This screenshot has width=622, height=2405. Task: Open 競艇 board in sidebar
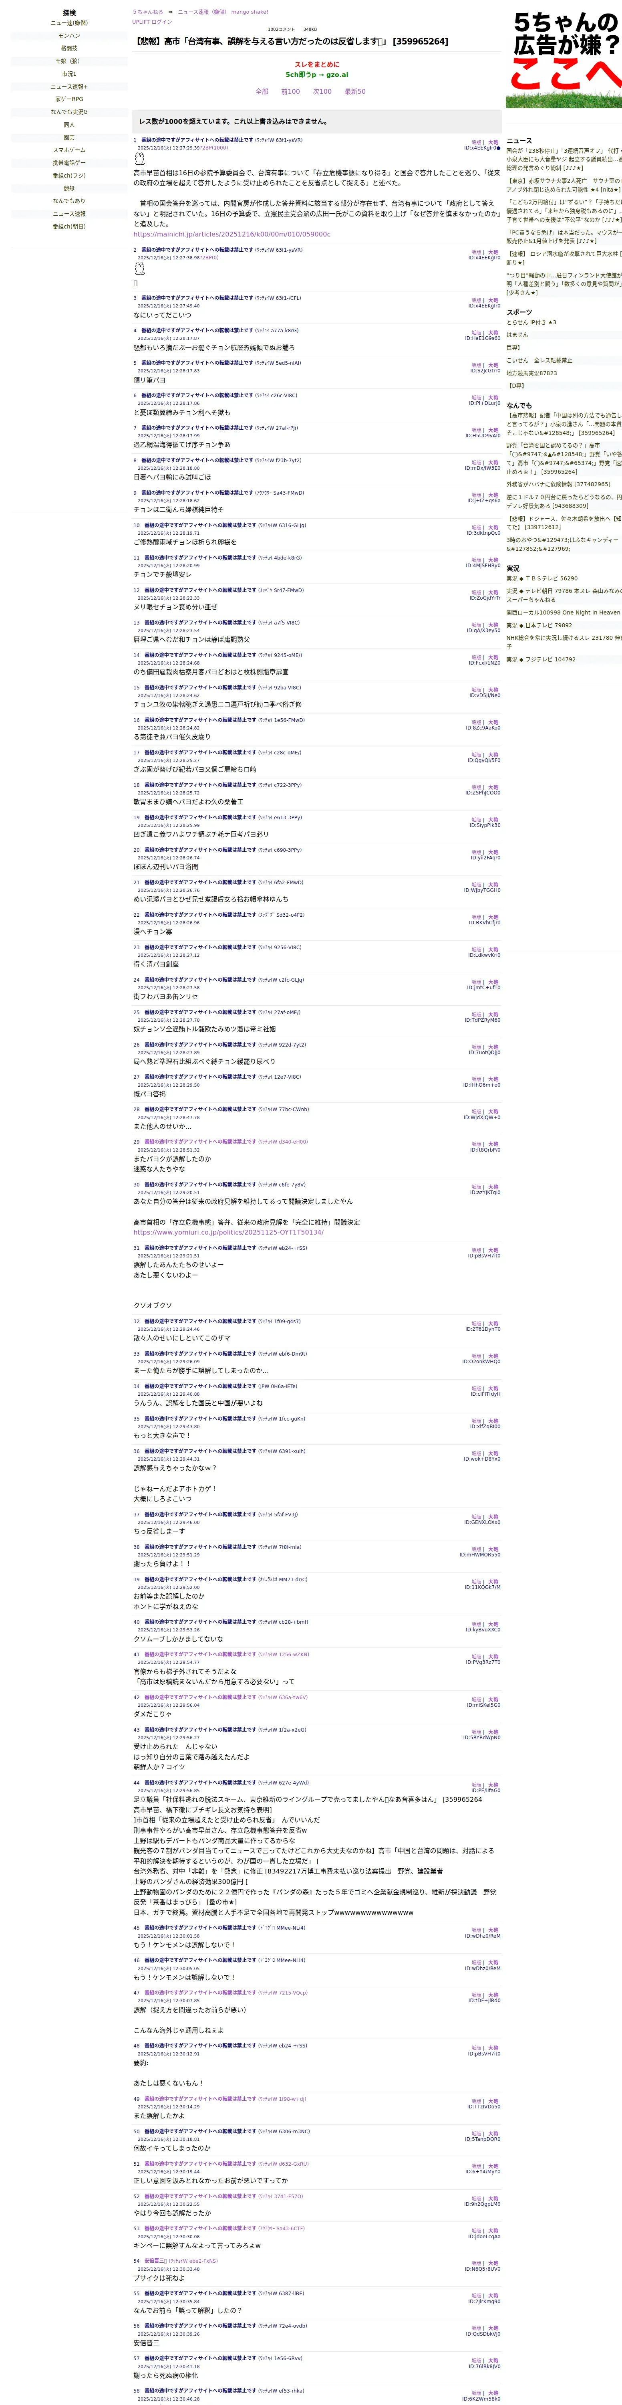(x=69, y=188)
